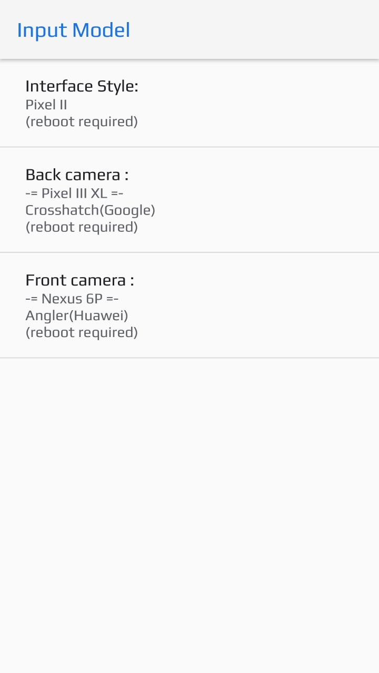Open the Interface Style setting
This screenshot has width=379, height=673.
pyautogui.click(x=189, y=103)
